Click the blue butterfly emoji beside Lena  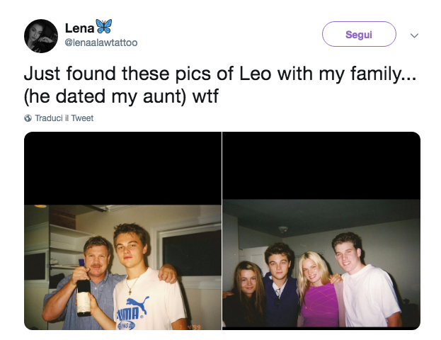coord(103,27)
